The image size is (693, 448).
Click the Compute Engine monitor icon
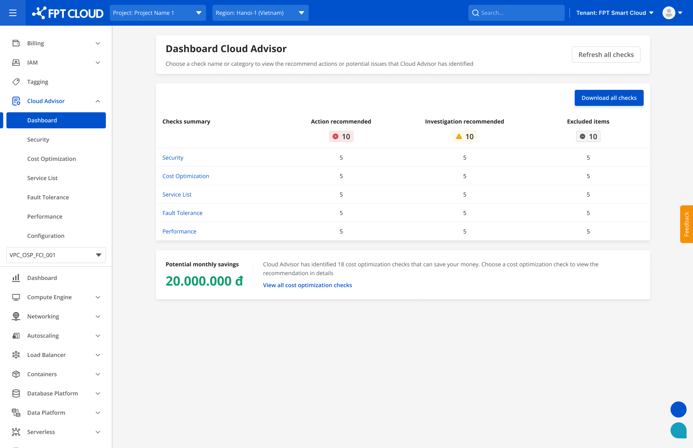16,297
